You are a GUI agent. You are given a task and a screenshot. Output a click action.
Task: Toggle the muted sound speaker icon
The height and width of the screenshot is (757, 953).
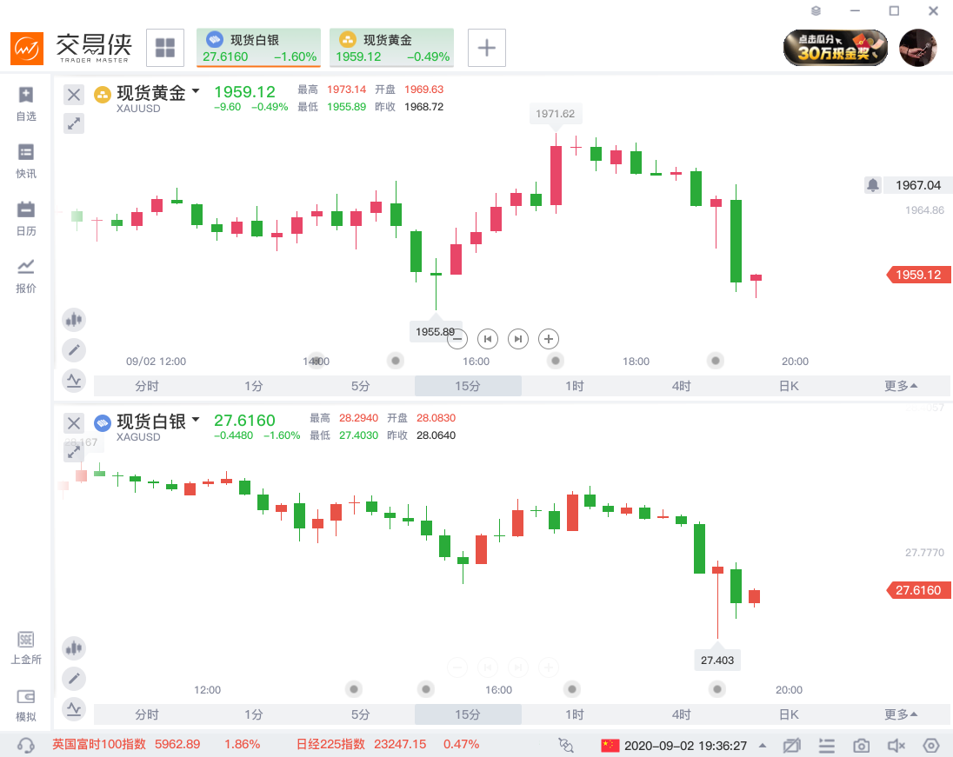(x=896, y=746)
